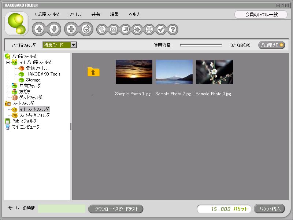Open ゲストフォルダ in the tree
293x220 pixels.
(x=30, y=98)
